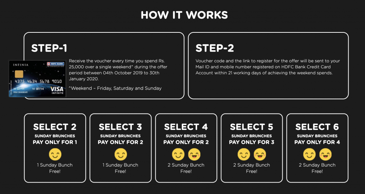Click the STEP-1 heading
Viewport: 365px width, 194px height.
tap(49, 48)
